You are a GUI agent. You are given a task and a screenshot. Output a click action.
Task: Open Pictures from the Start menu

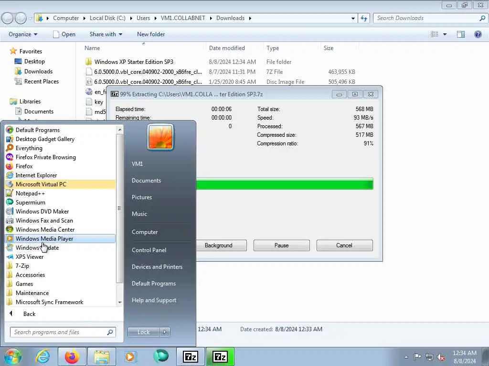pyautogui.click(x=142, y=197)
